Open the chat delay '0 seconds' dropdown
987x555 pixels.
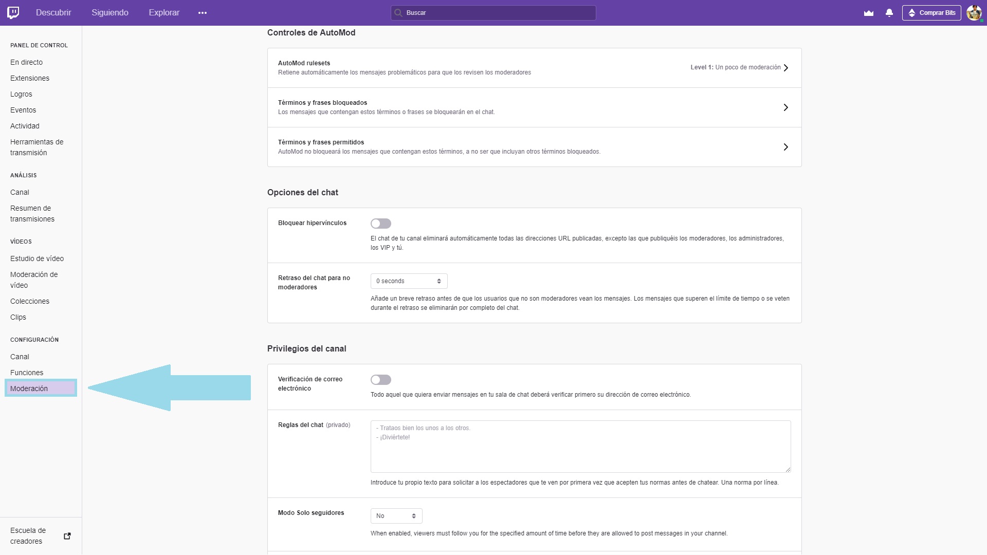coord(409,281)
